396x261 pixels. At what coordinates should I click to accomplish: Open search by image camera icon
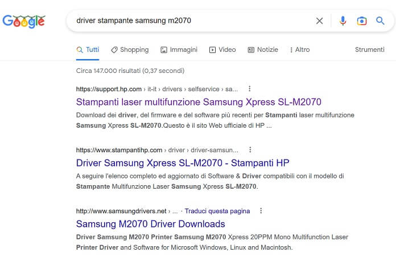click(362, 21)
